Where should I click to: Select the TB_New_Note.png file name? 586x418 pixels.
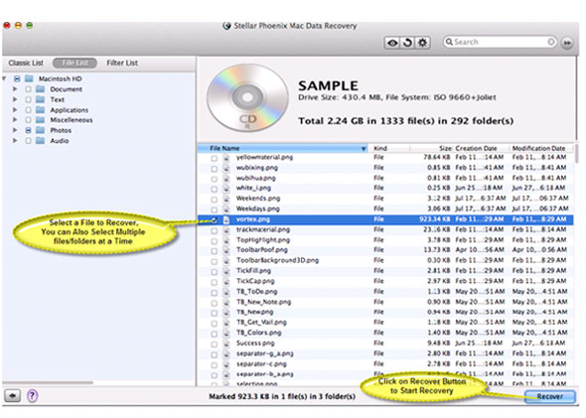(x=264, y=302)
